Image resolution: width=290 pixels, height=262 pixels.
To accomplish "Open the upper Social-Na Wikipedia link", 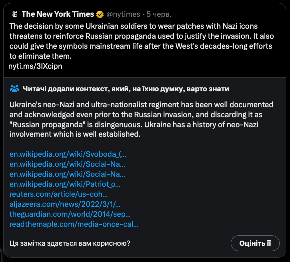I will [67, 164].
